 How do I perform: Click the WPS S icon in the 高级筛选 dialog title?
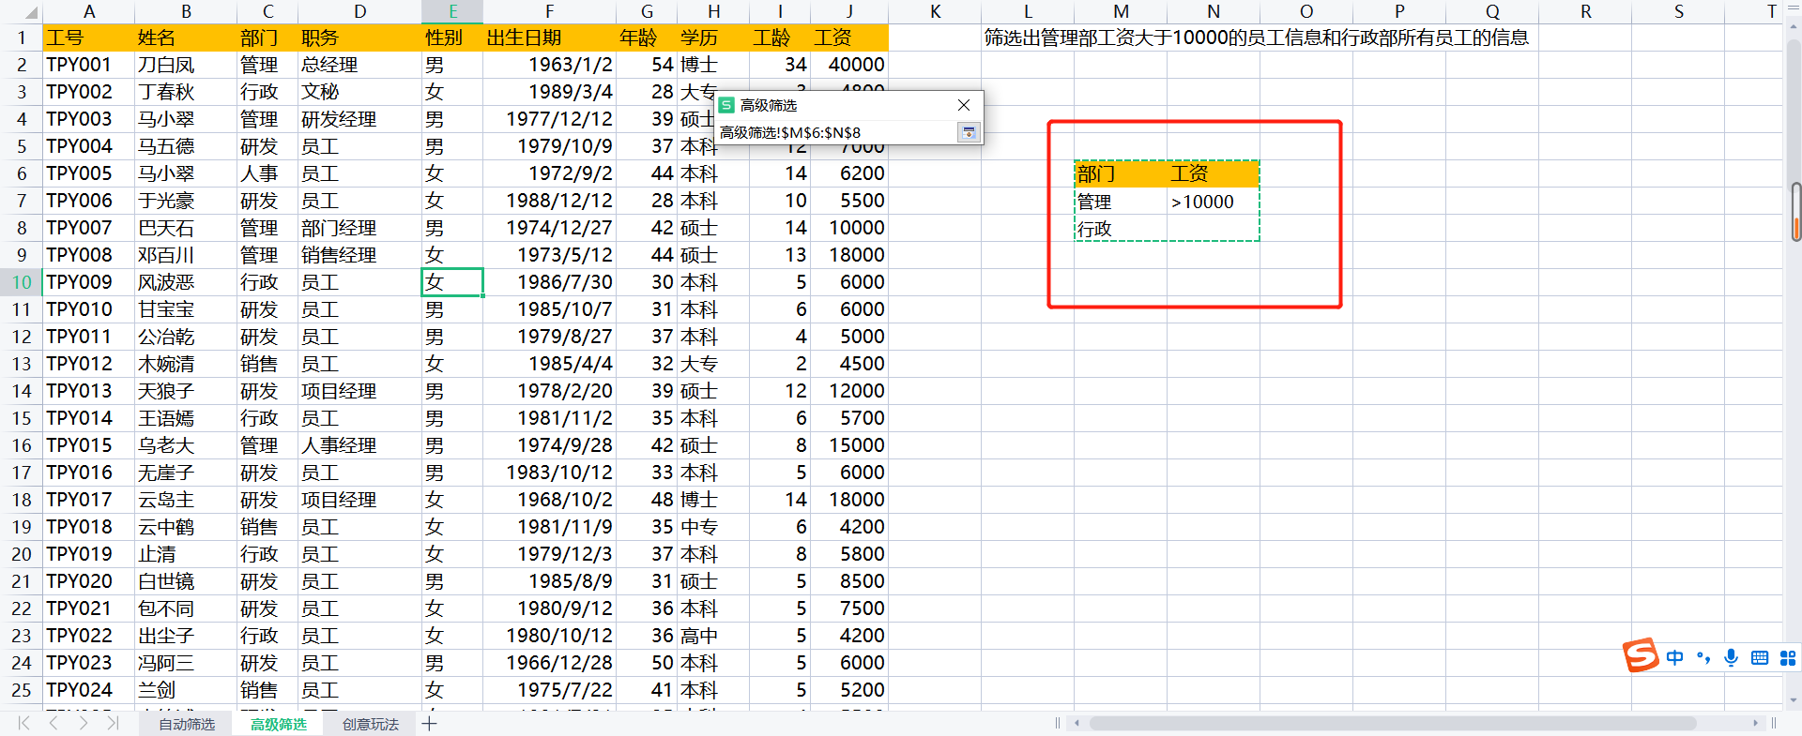point(726,105)
